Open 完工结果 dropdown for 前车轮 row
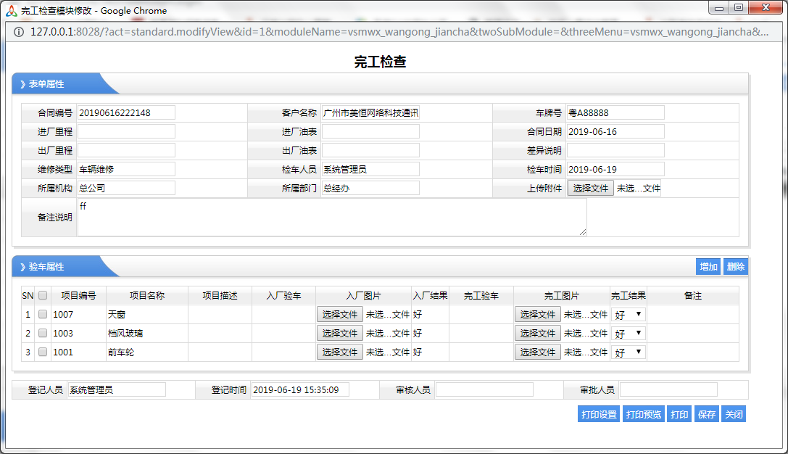This screenshot has height=454, width=788. (628, 352)
